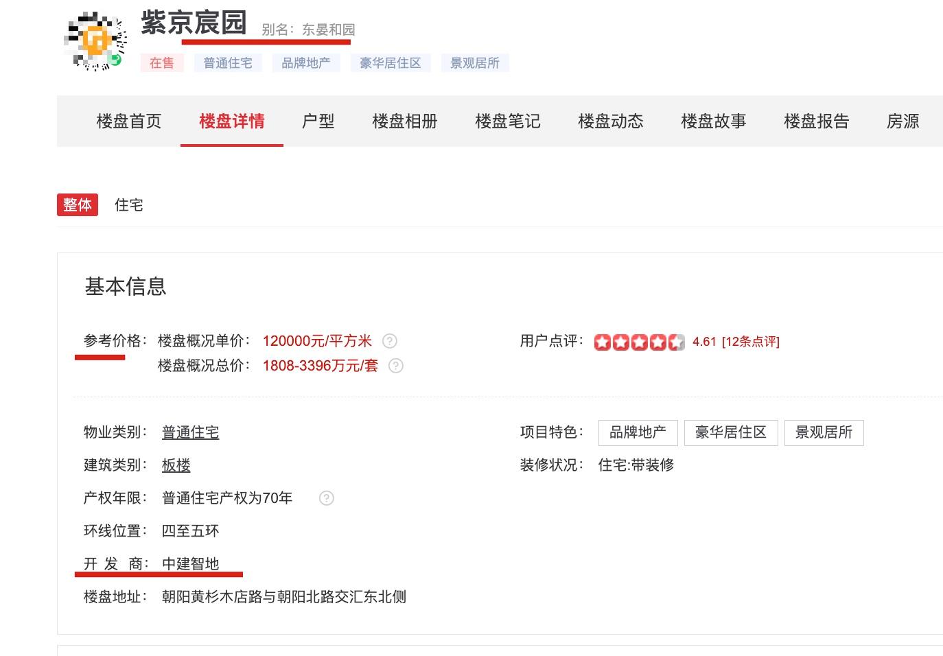Select the 住宅 filter option
This screenshot has height=656, width=943.
pos(129,204)
